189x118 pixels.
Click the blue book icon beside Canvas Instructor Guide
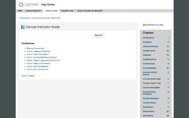tap(23, 27)
